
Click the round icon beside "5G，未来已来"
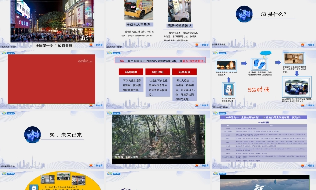click(33, 135)
